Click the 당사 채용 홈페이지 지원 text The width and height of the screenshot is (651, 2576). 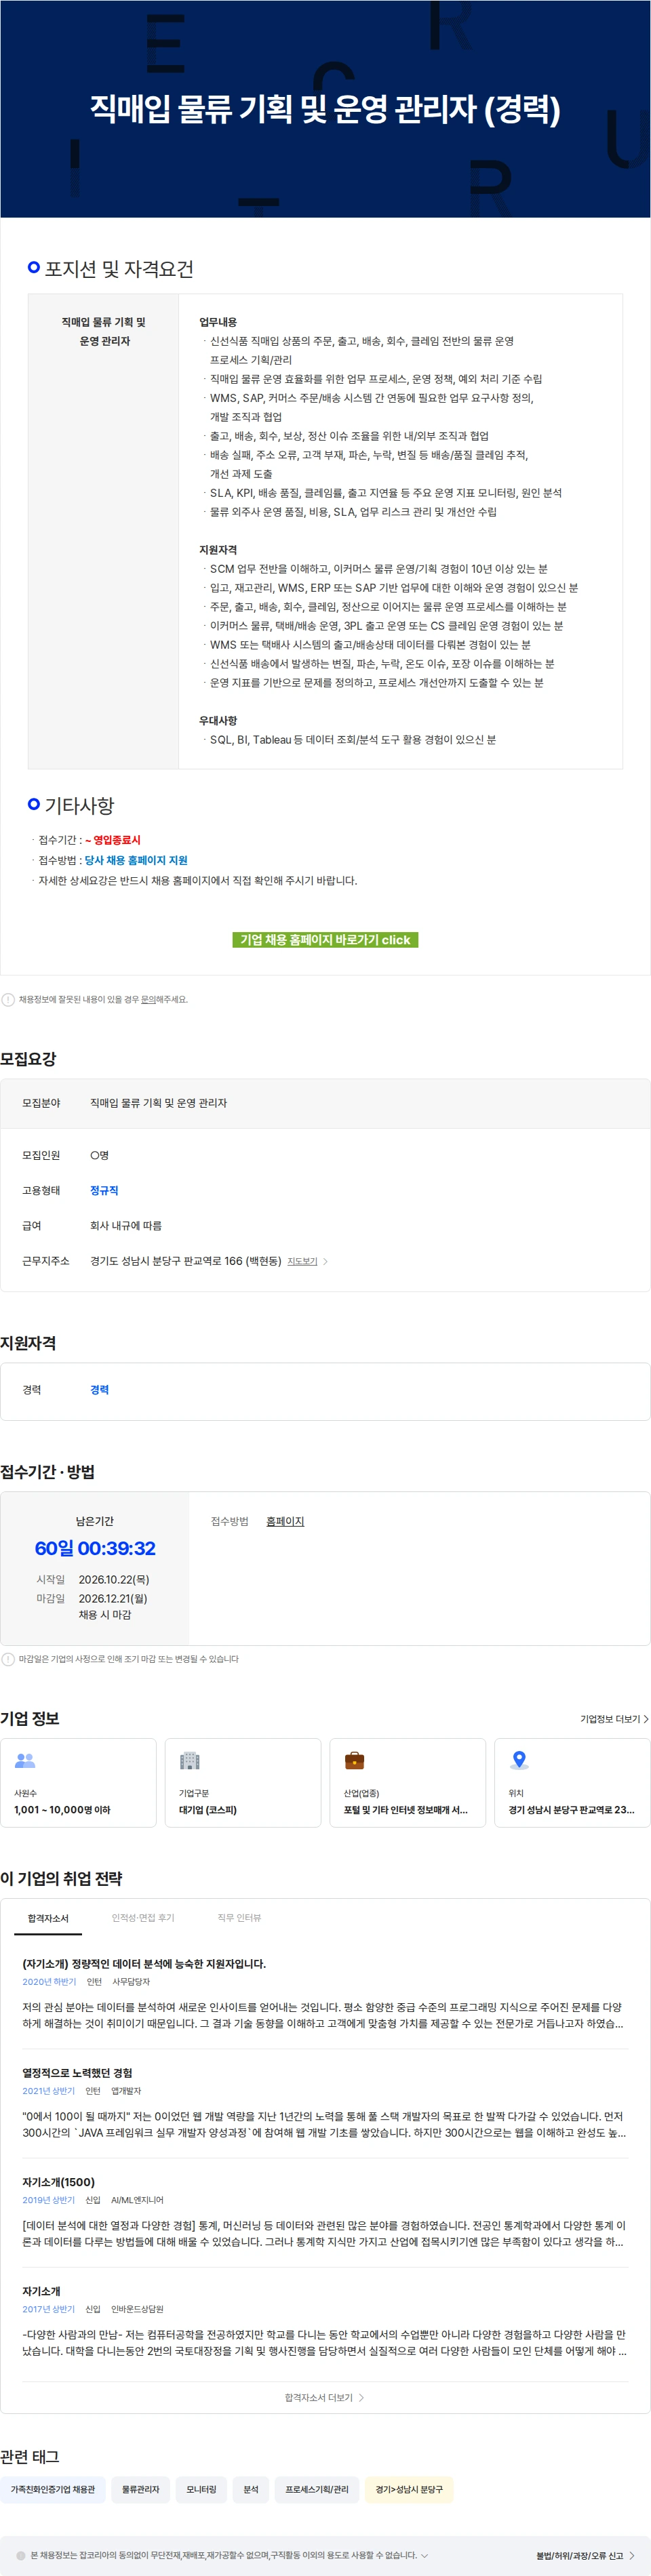(136, 860)
